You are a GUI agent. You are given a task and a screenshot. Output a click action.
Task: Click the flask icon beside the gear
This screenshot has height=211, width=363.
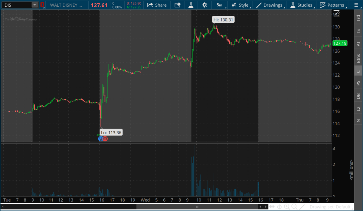click(191, 5)
